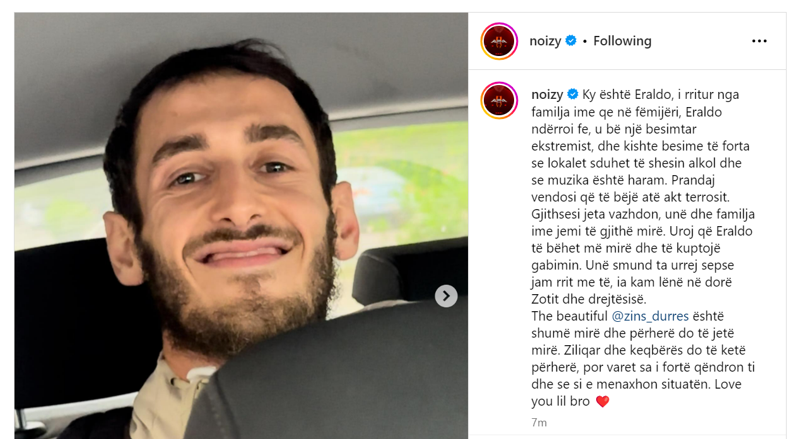Open noizy's story from header profile picture

tap(500, 41)
